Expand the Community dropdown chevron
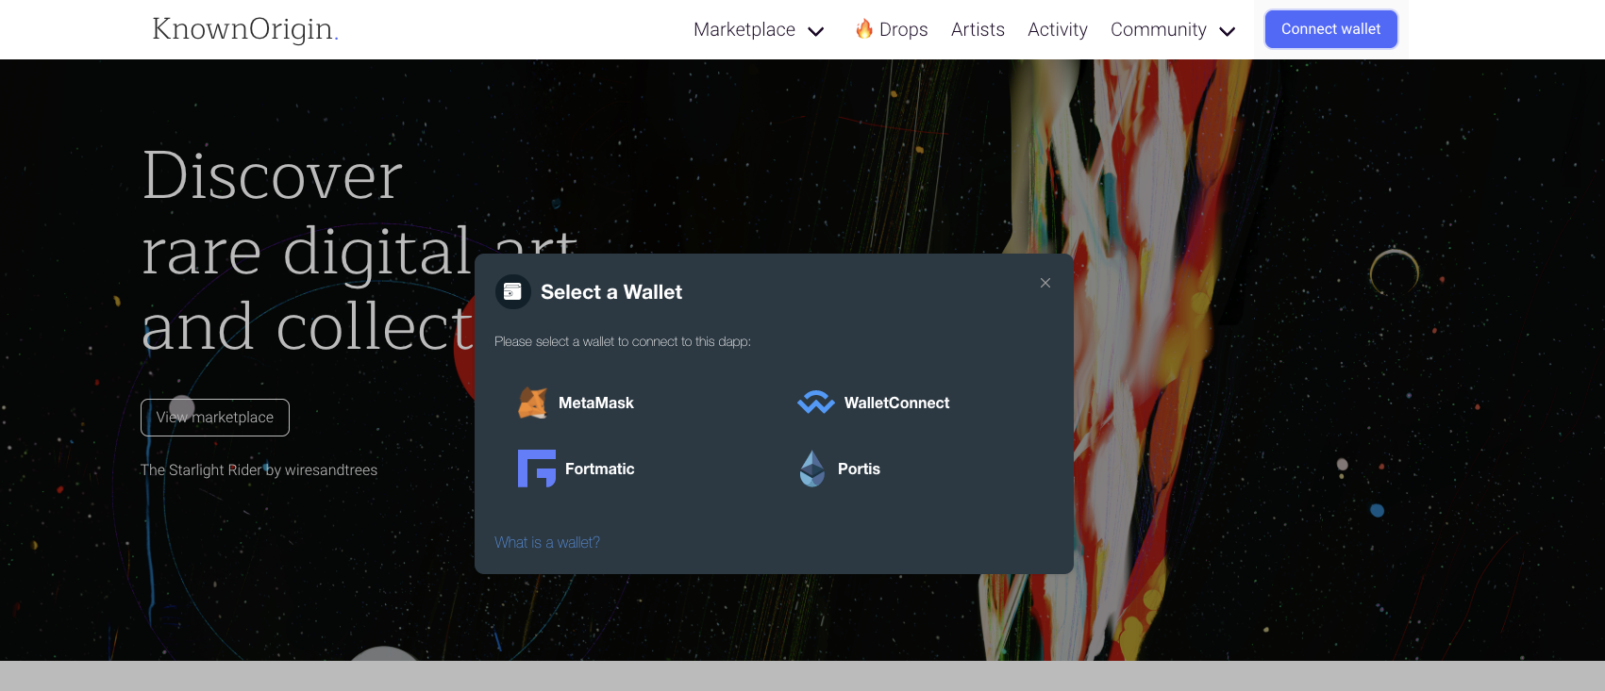Image resolution: width=1605 pixels, height=691 pixels. (x=1228, y=31)
